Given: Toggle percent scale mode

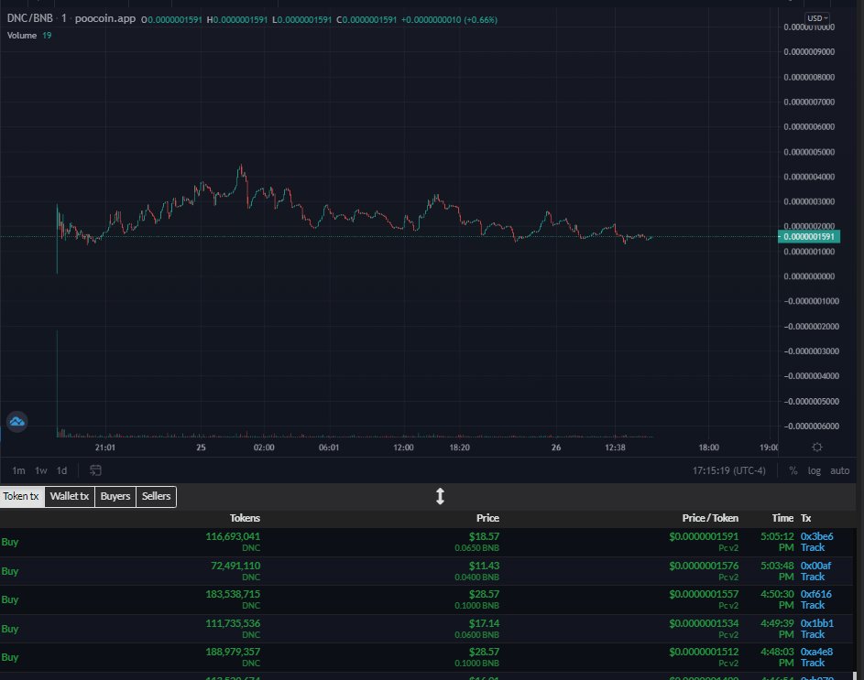Looking at the screenshot, I should click(x=793, y=470).
